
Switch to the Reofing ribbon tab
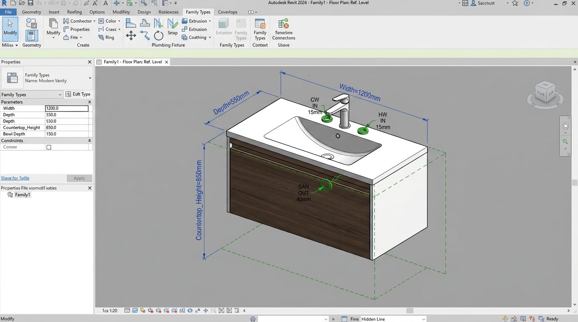(x=74, y=12)
